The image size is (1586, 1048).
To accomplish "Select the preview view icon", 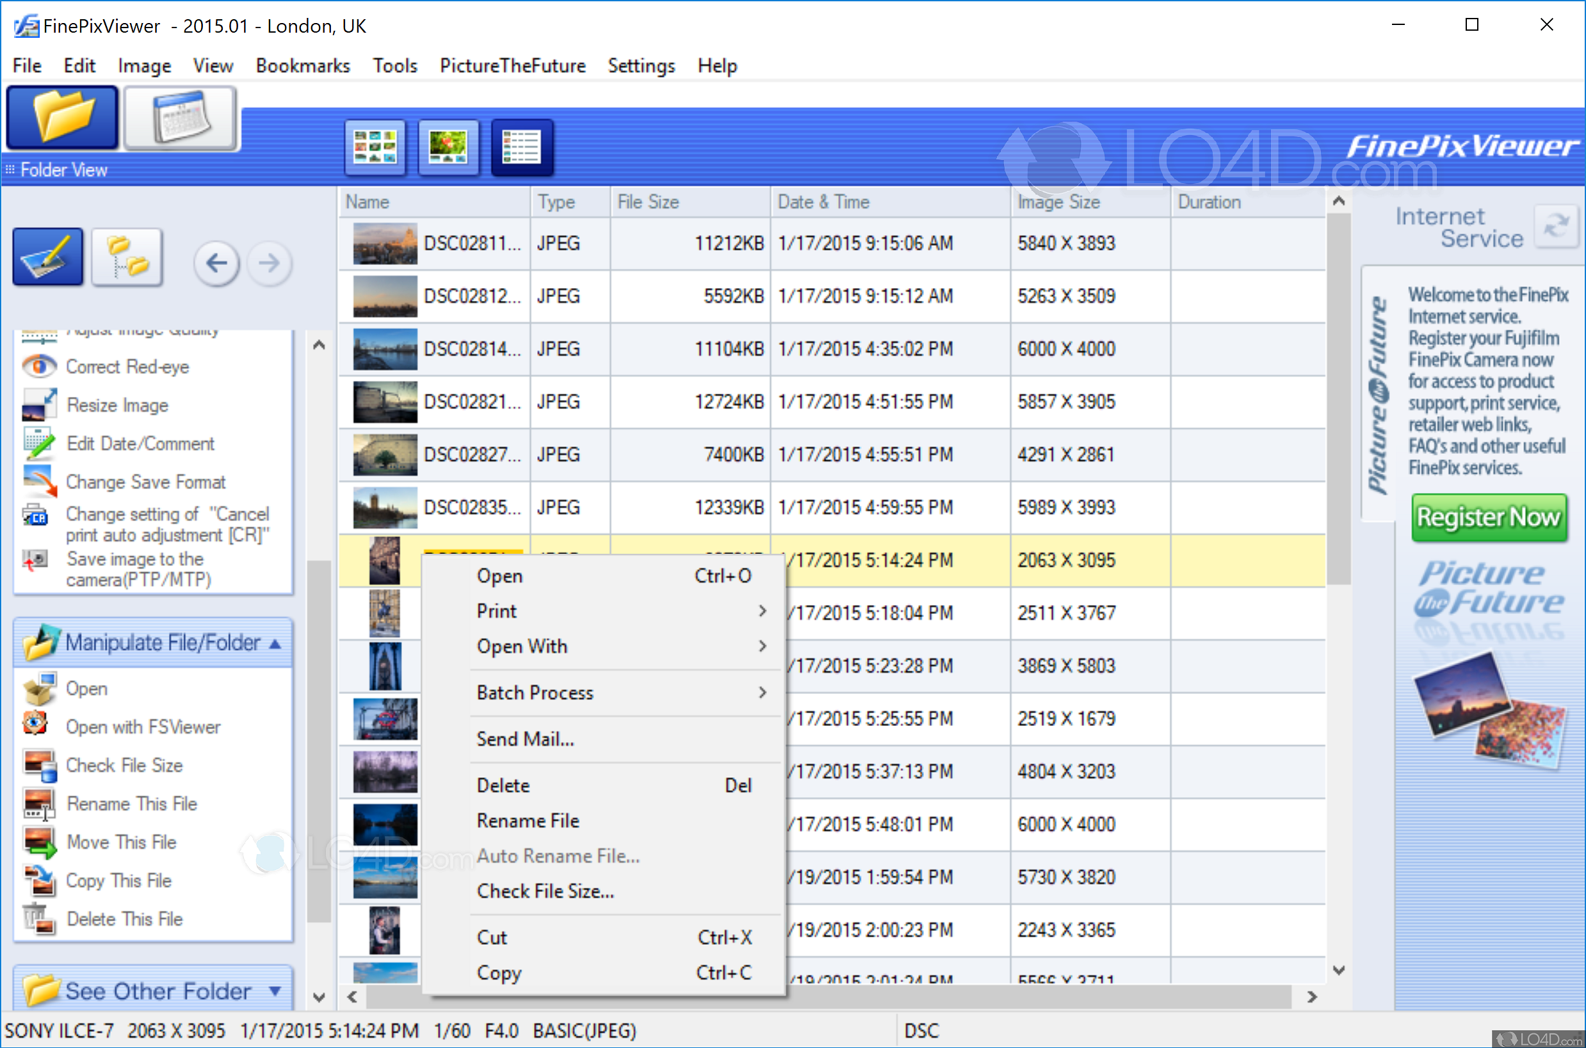I will (448, 147).
